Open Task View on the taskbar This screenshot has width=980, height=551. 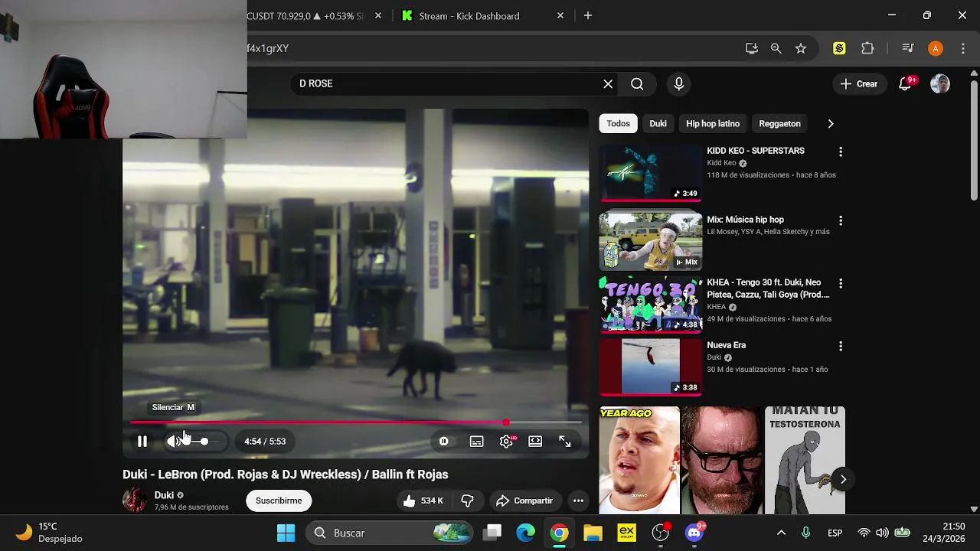click(493, 533)
